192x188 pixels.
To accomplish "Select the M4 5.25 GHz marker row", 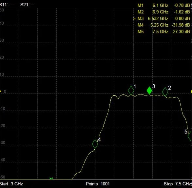I will pos(163,25).
